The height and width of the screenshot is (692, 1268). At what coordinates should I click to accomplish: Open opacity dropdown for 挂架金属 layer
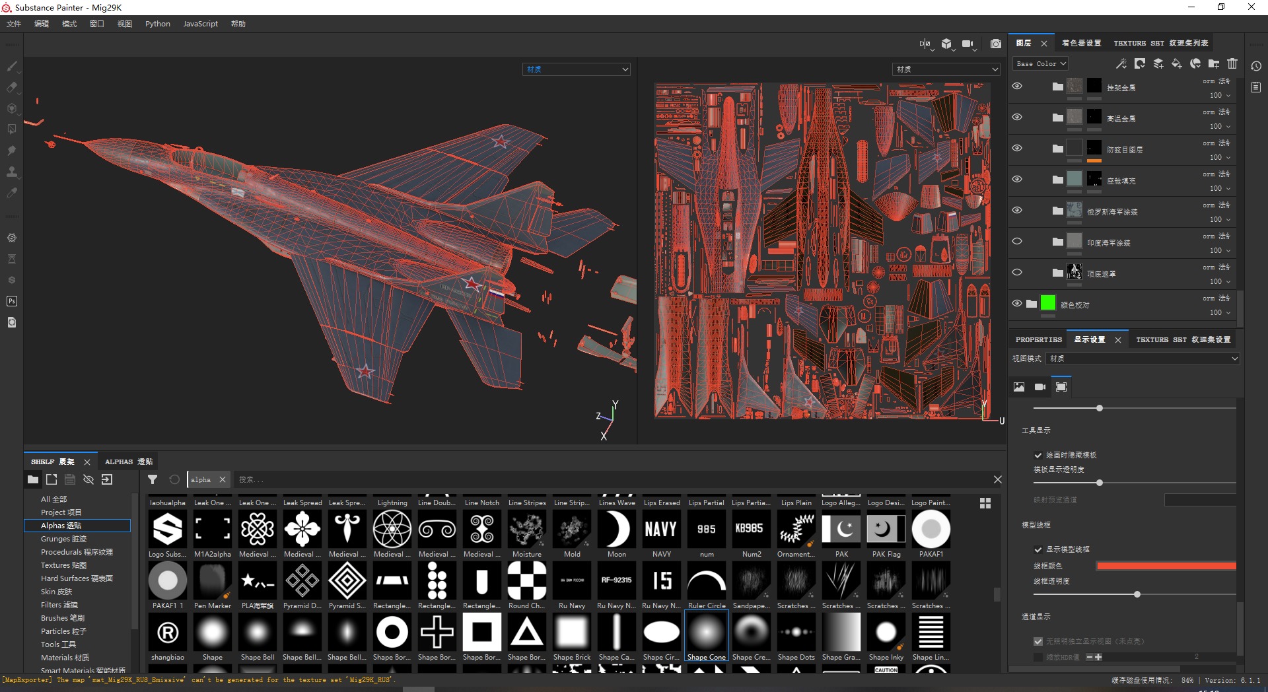[x=1220, y=95]
